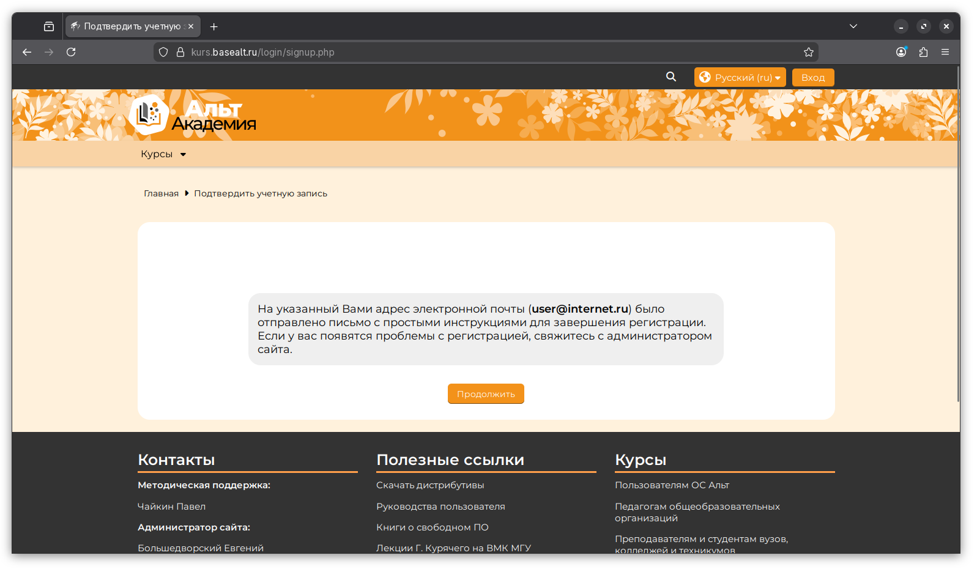Viewport: 977px width, 569px height.
Task: Open the Firefox account profile icon
Action: click(x=901, y=52)
